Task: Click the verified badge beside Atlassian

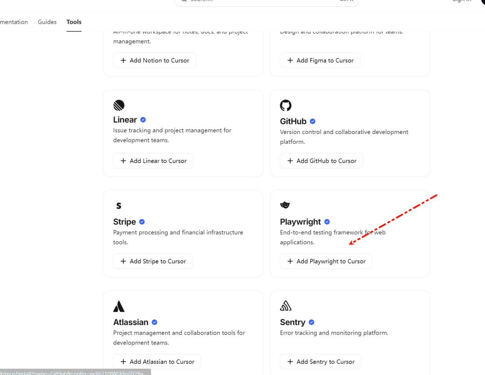Action: tap(154, 322)
